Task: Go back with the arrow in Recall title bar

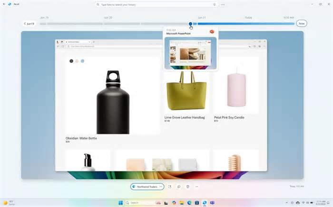Action: click(4, 4)
